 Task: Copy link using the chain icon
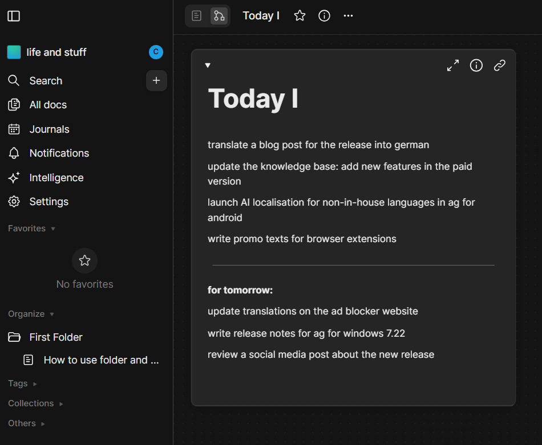pyautogui.click(x=500, y=66)
